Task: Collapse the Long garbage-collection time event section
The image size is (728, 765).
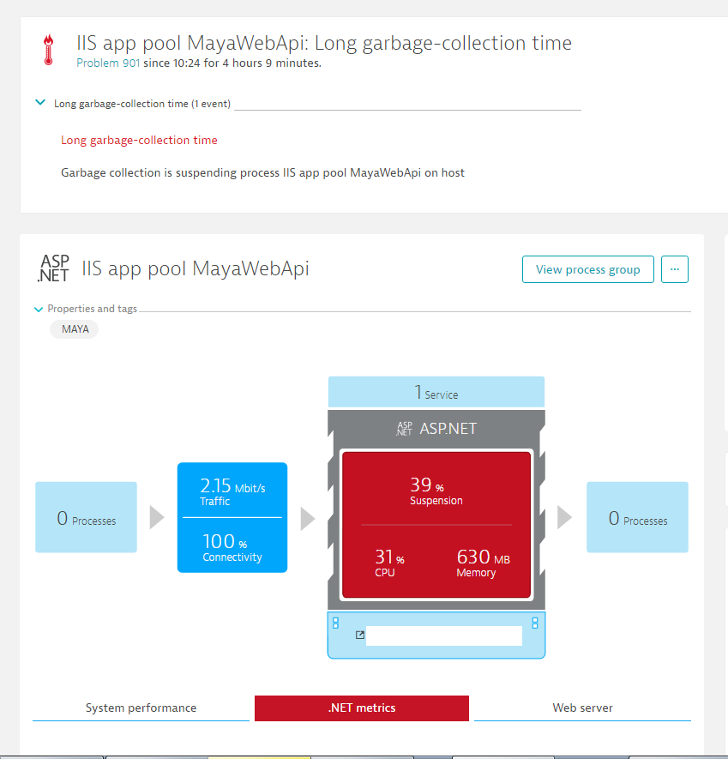Action: coord(39,103)
